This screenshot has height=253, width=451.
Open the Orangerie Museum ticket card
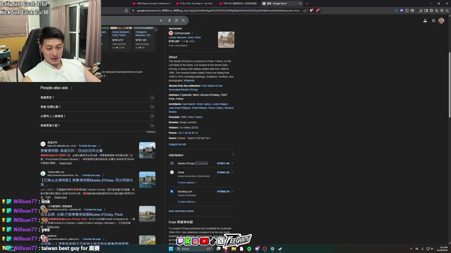pyautogui.click(x=144, y=39)
